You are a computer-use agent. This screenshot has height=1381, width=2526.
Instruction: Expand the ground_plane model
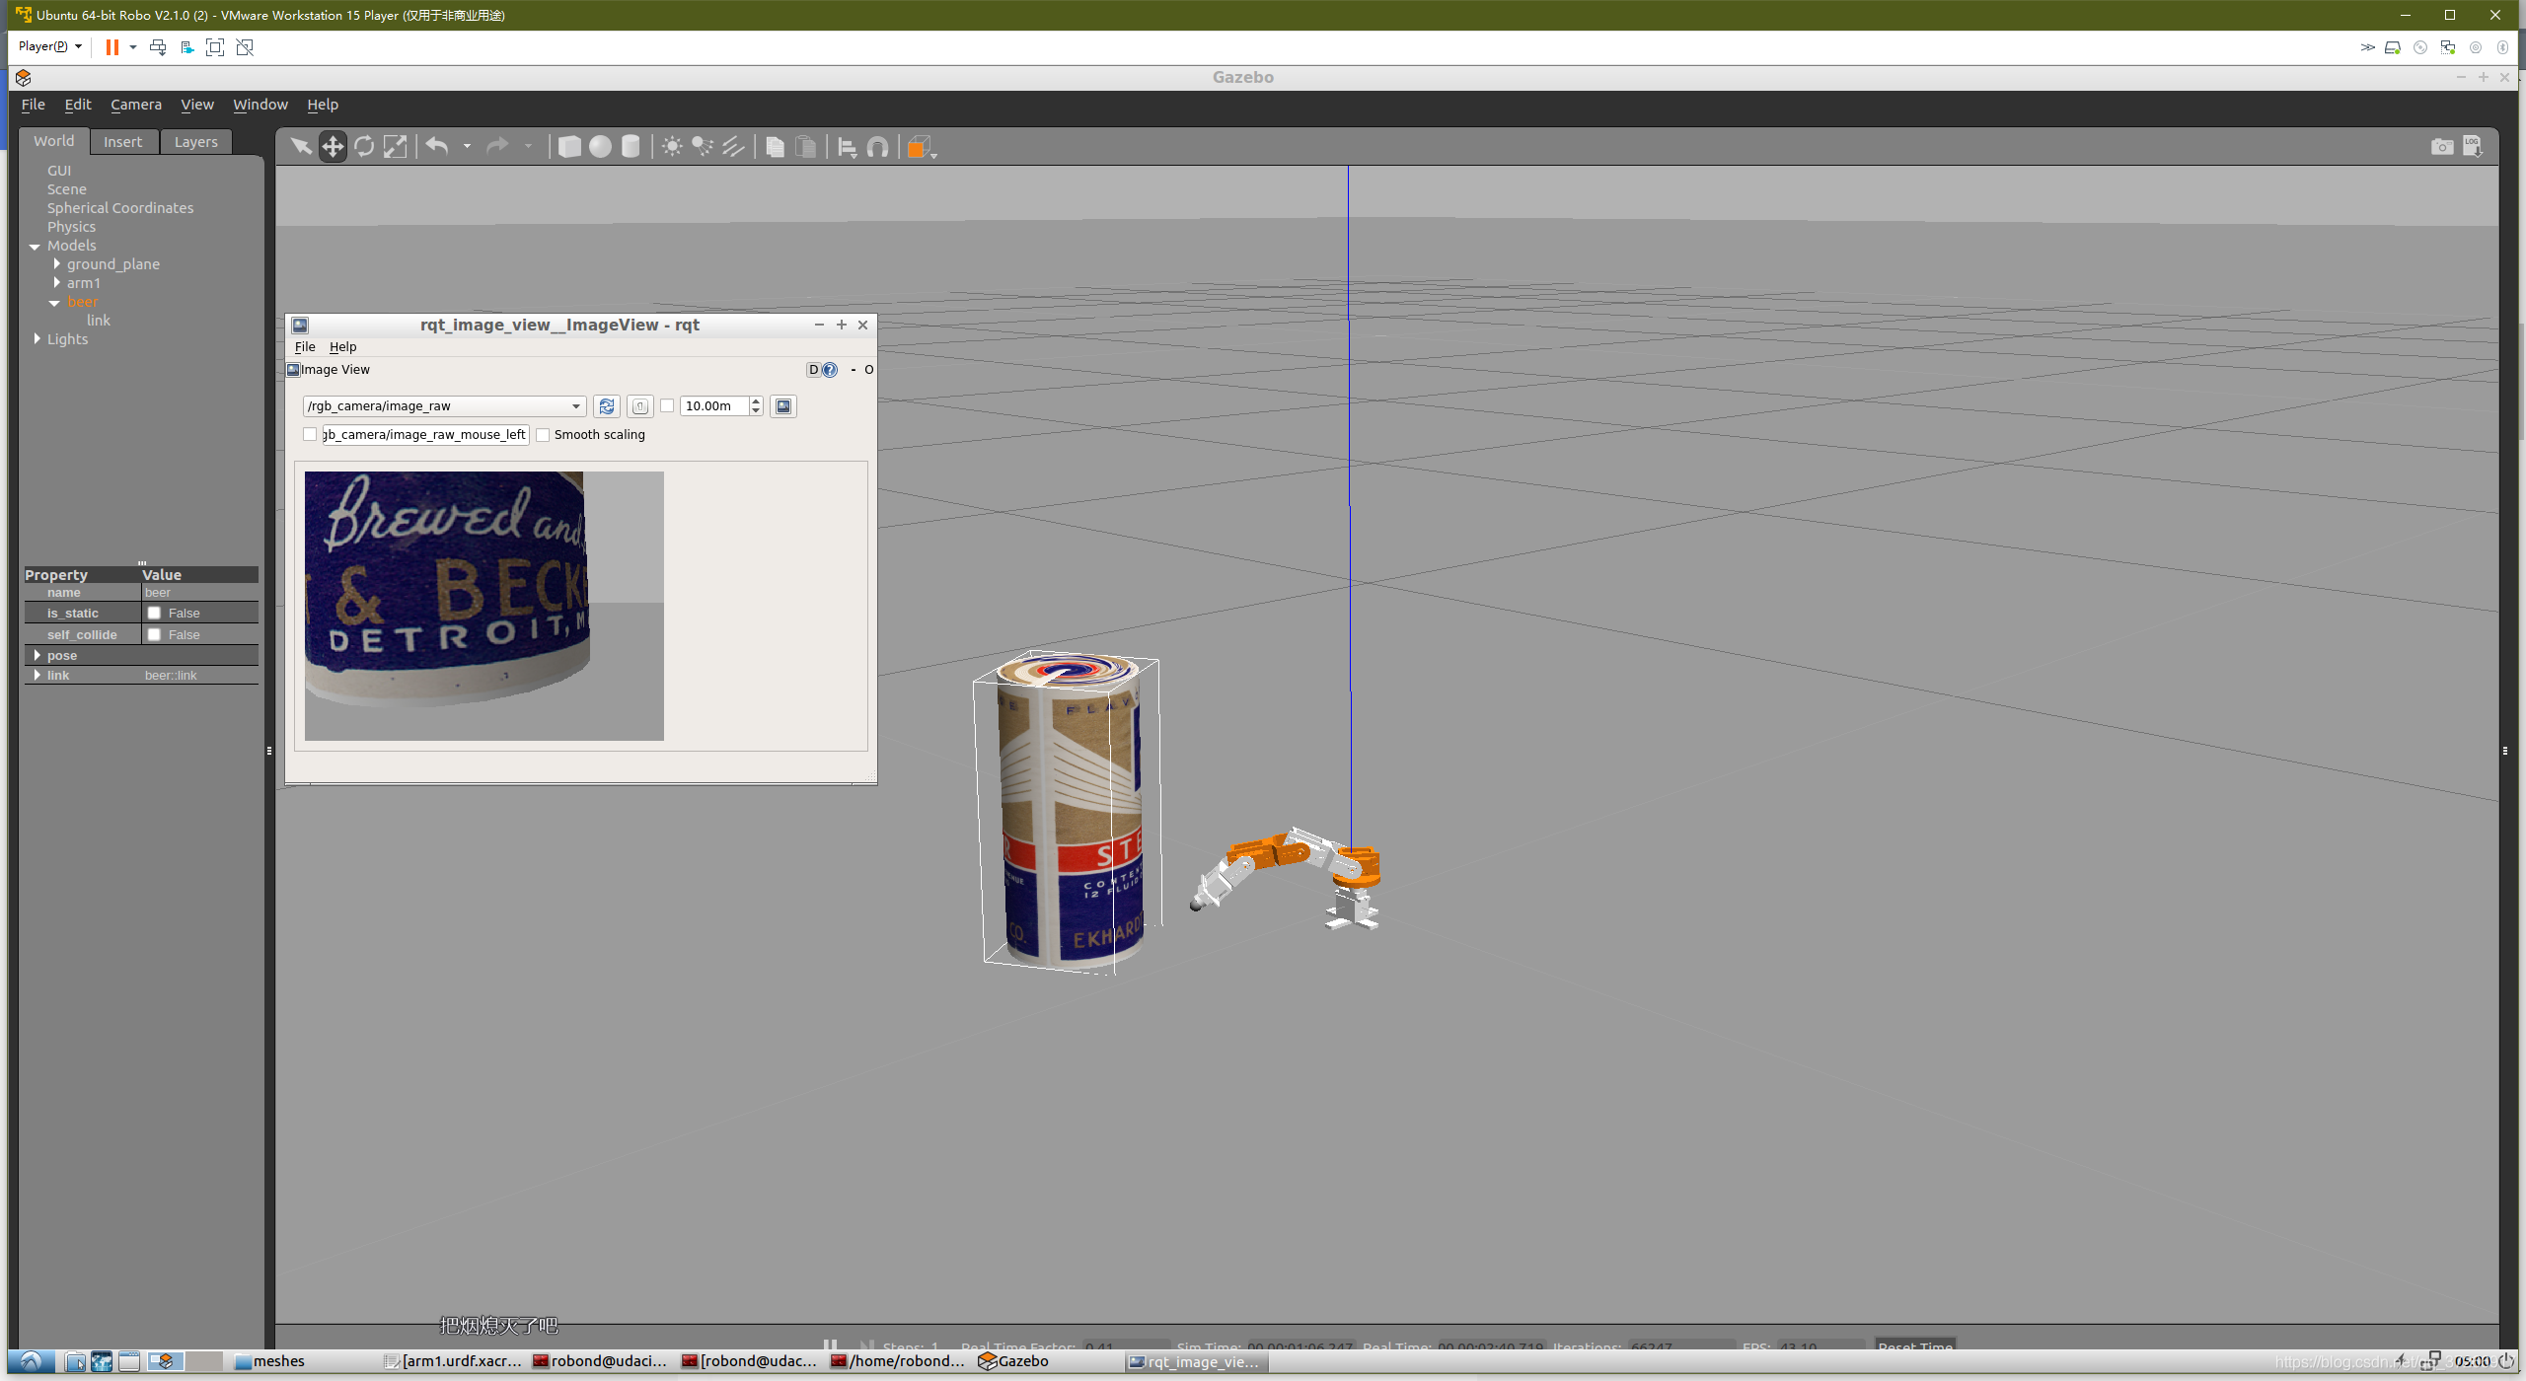[56, 264]
